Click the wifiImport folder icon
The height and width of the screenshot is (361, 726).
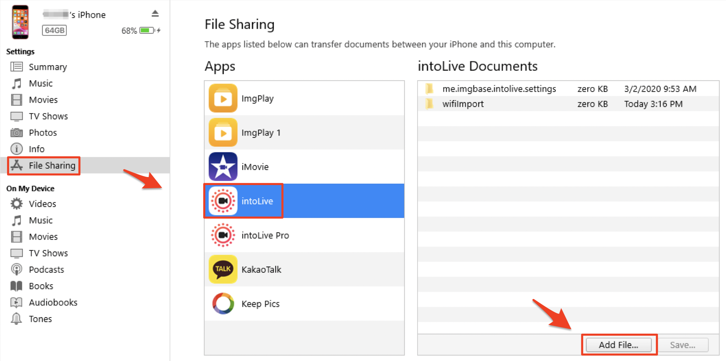[x=429, y=104]
